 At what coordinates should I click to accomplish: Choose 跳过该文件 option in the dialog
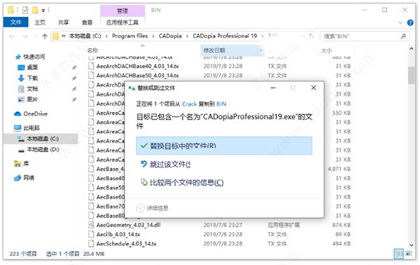170,164
